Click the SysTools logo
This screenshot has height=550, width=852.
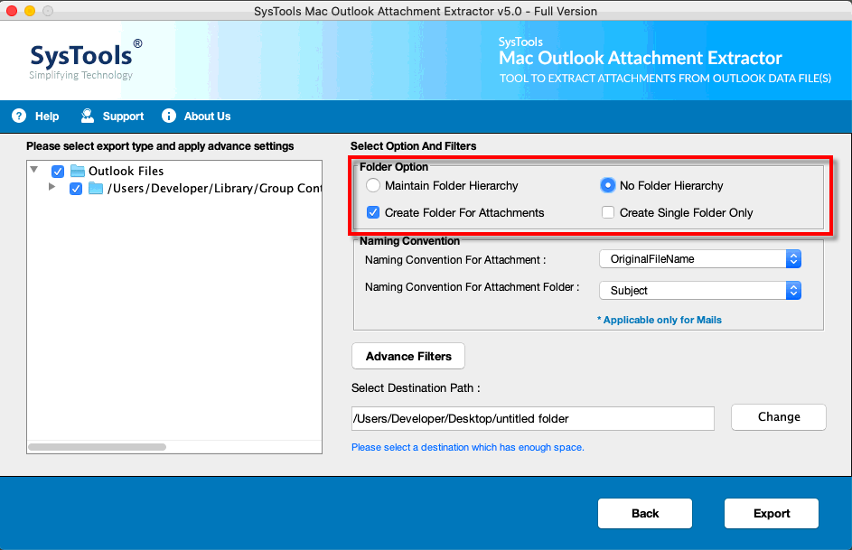tap(85, 60)
